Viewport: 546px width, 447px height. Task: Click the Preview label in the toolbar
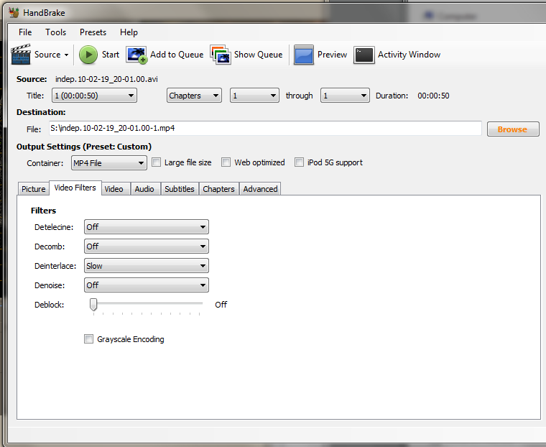(332, 55)
